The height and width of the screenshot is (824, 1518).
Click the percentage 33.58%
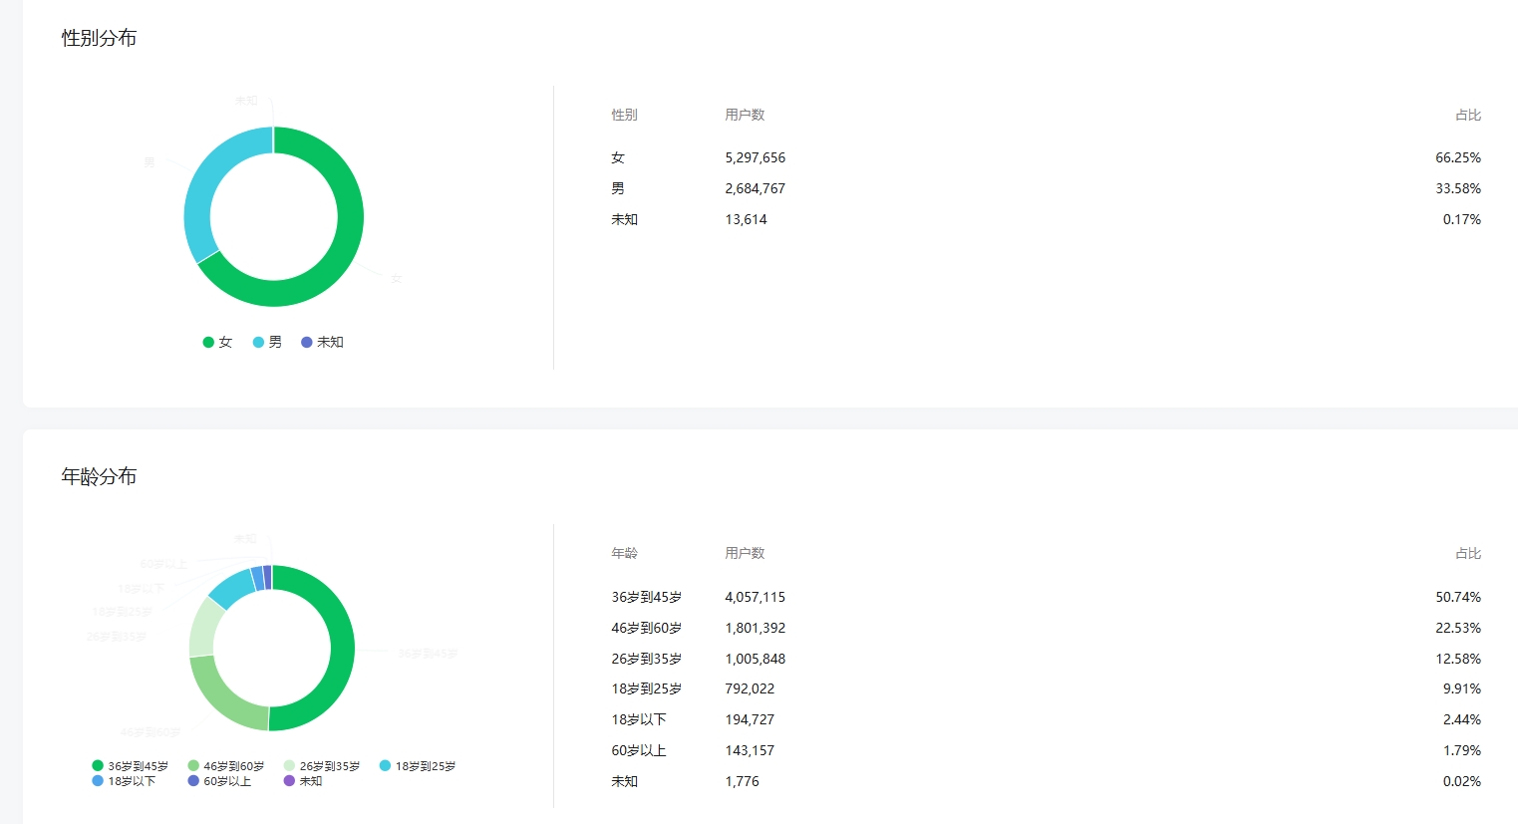[x=1458, y=188]
